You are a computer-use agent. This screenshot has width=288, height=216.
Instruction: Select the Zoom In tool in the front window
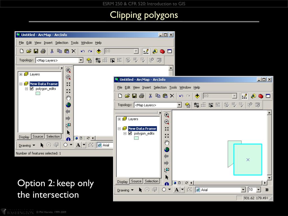(166, 115)
